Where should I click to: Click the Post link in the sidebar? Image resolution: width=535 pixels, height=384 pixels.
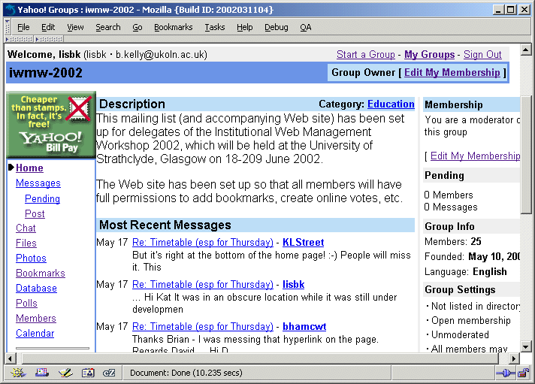click(x=35, y=214)
